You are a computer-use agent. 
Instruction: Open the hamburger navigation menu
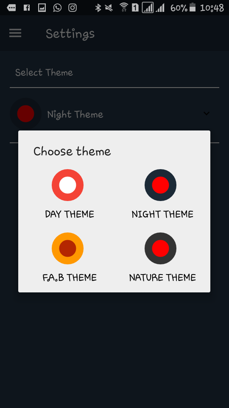tap(15, 33)
